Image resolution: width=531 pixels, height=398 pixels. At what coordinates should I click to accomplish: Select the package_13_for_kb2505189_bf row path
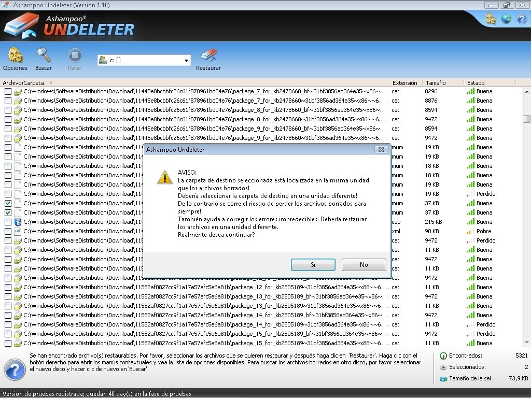pyautogui.click(x=205, y=296)
